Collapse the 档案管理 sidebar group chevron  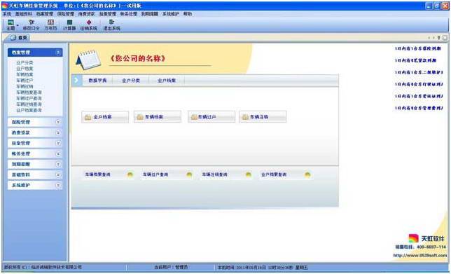coord(58,53)
